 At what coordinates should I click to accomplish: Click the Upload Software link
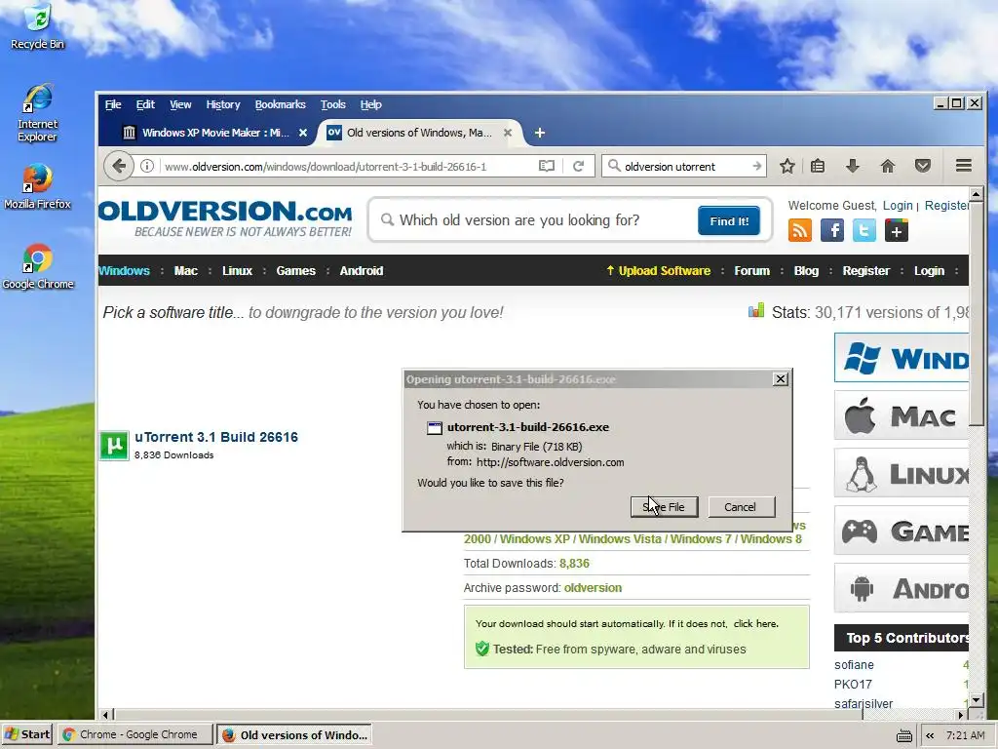coord(658,271)
